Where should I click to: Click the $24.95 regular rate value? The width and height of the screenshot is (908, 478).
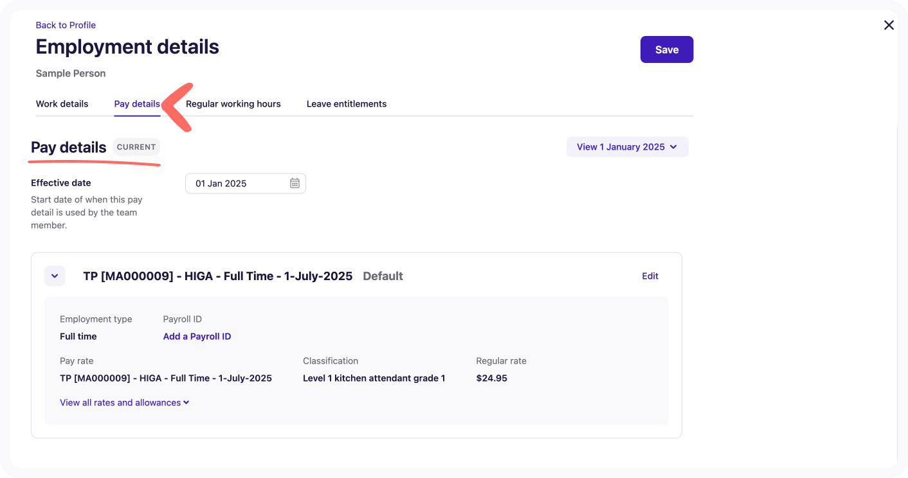pos(491,378)
